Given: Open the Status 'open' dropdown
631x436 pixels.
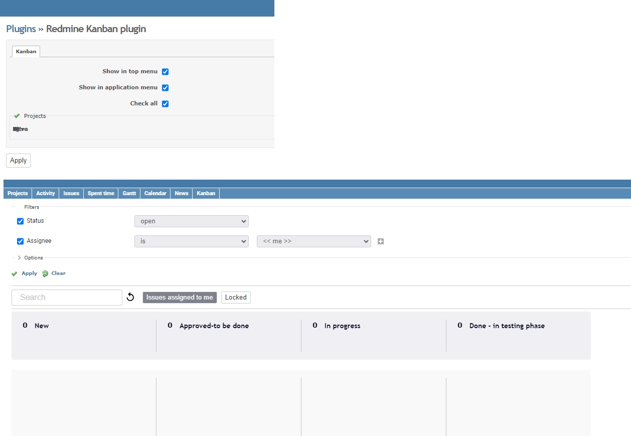Looking at the screenshot, I should tap(192, 221).
